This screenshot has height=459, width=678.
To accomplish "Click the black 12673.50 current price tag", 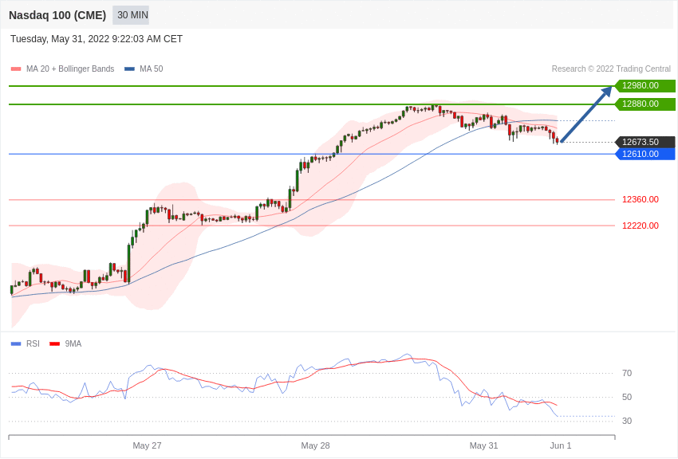I will [x=644, y=143].
